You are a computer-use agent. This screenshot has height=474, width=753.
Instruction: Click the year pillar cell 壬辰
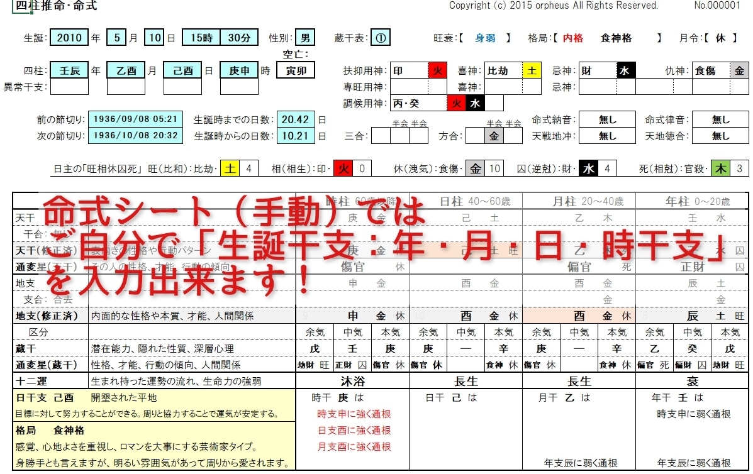[69, 70]
